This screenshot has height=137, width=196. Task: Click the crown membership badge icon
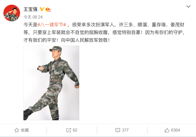pos(48,9)
